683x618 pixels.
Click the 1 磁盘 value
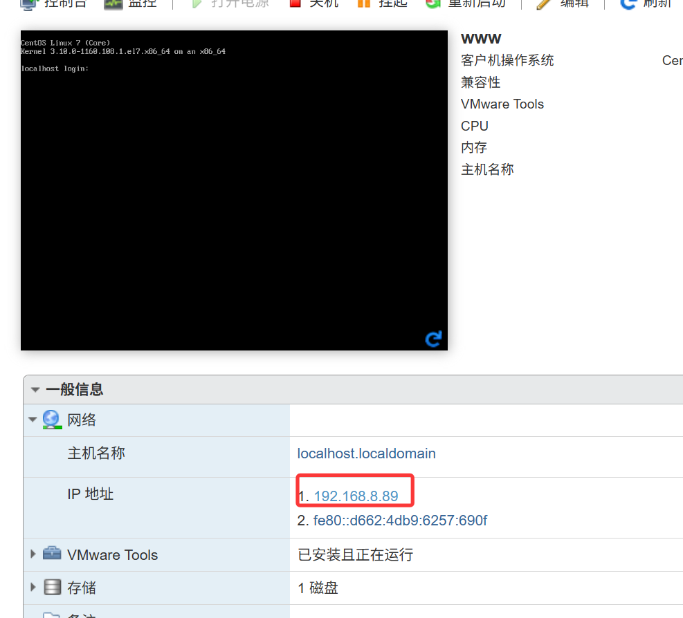click(318, 588)
